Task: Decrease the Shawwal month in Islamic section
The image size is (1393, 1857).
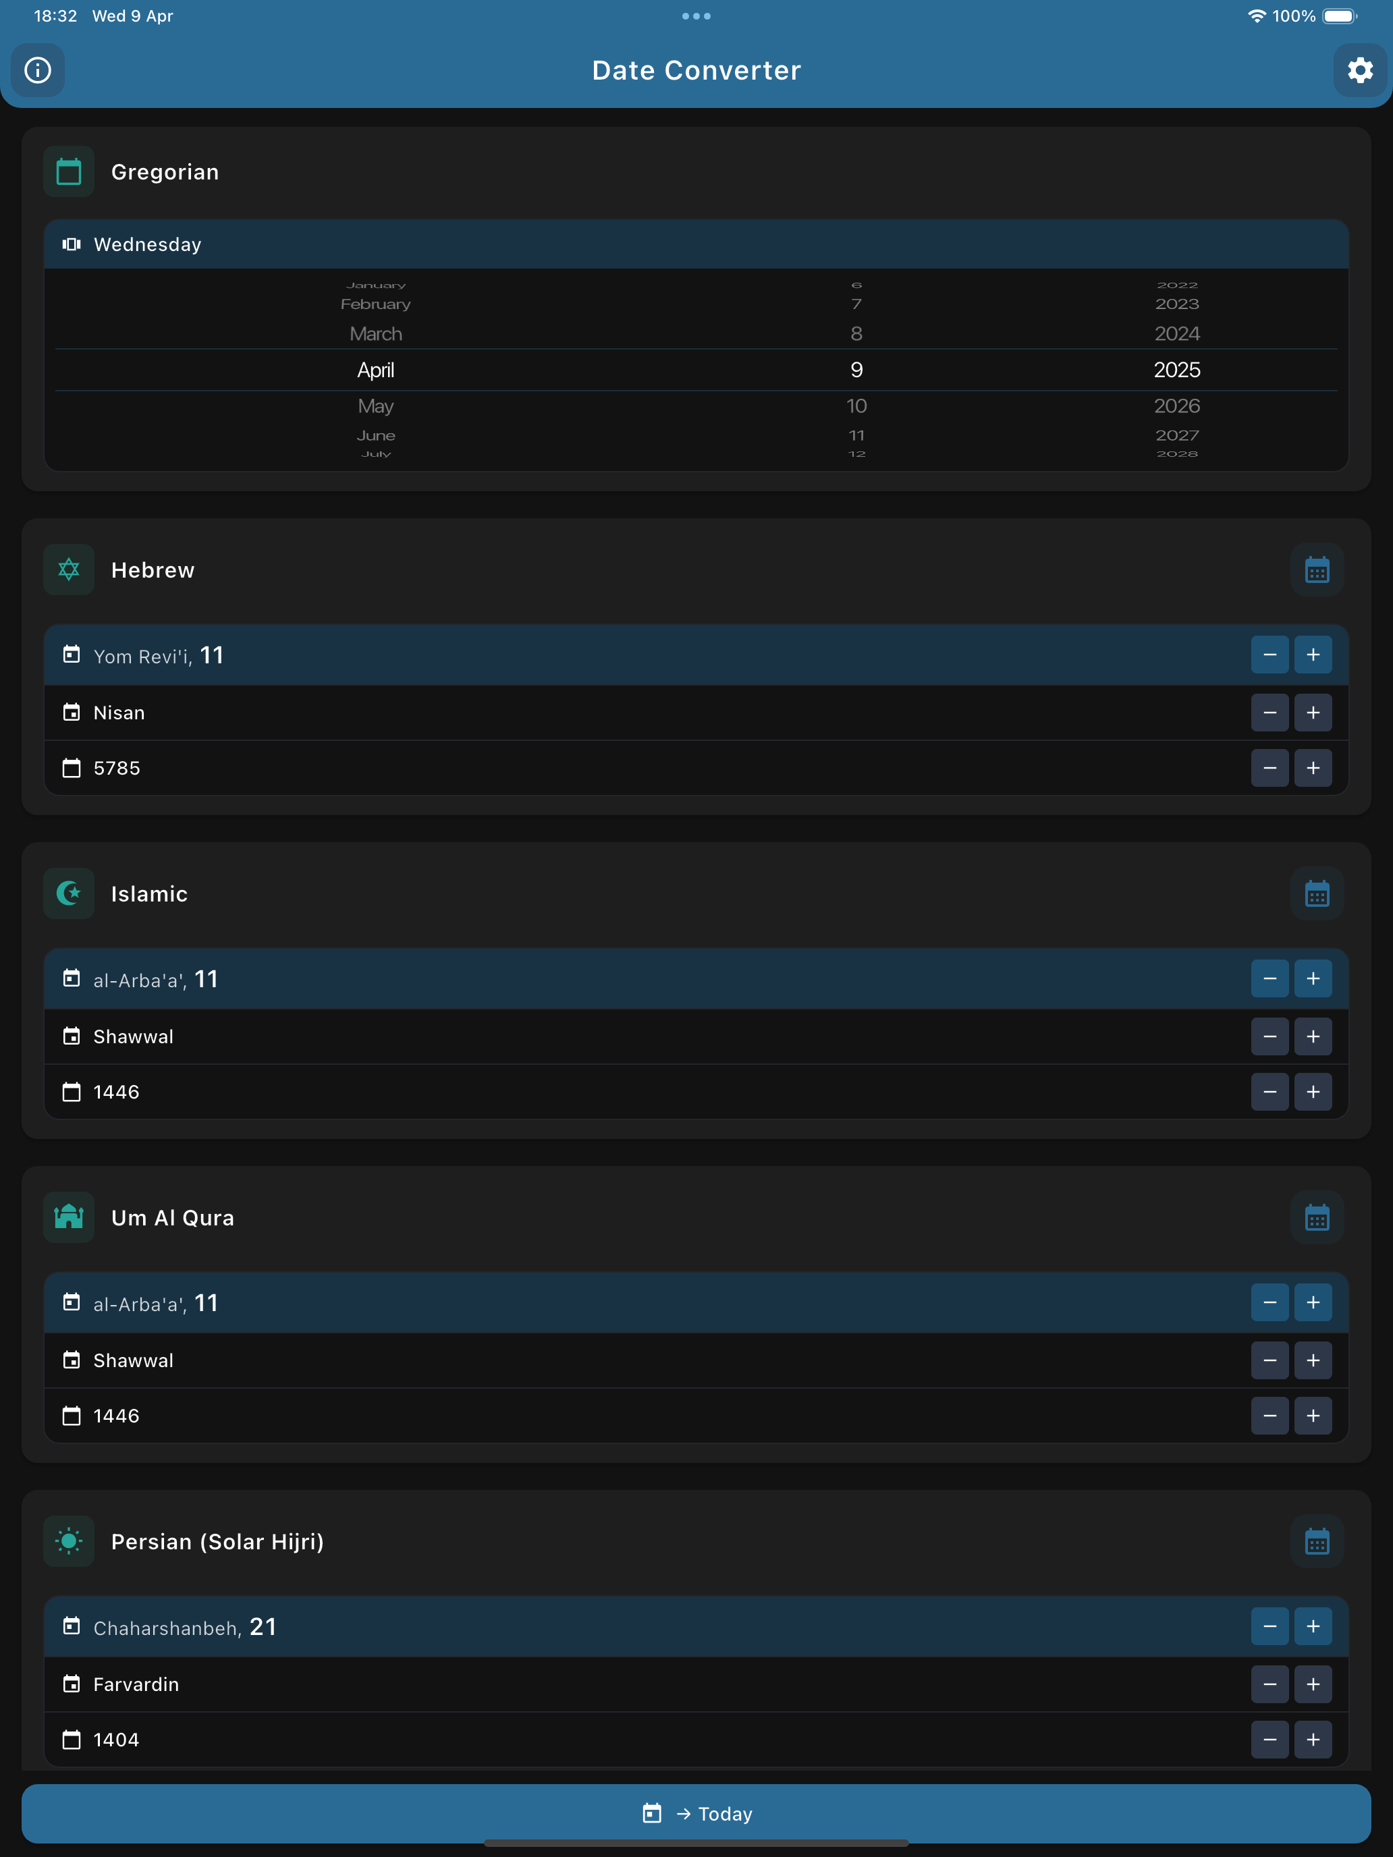Action: click(x=1269, y=1036)
